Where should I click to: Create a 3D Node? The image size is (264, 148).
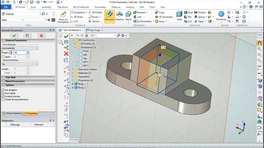[76, 17]
